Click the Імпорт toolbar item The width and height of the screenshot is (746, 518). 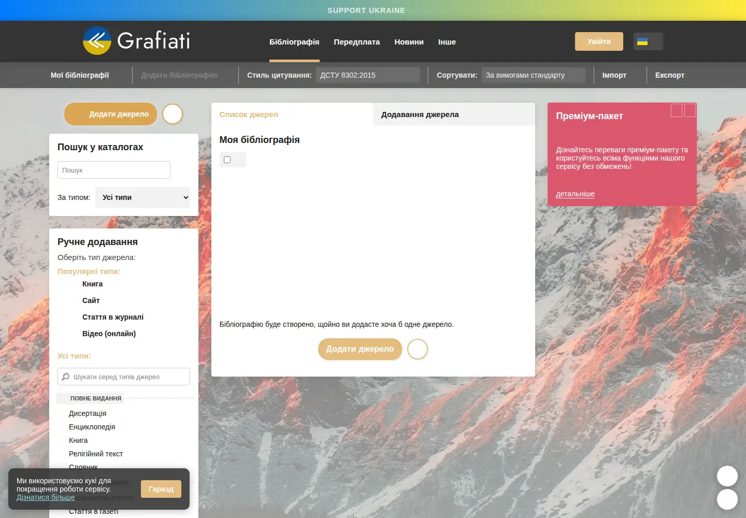(614, 75)
